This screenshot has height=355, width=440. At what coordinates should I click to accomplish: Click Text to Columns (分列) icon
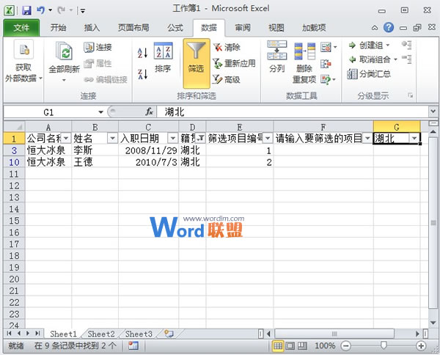click(276, 56)
